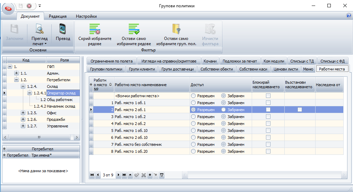Collapse the 1.2.4. Склад tree node
The width and height of the screenshot is (353, 192).
point(23,86)
